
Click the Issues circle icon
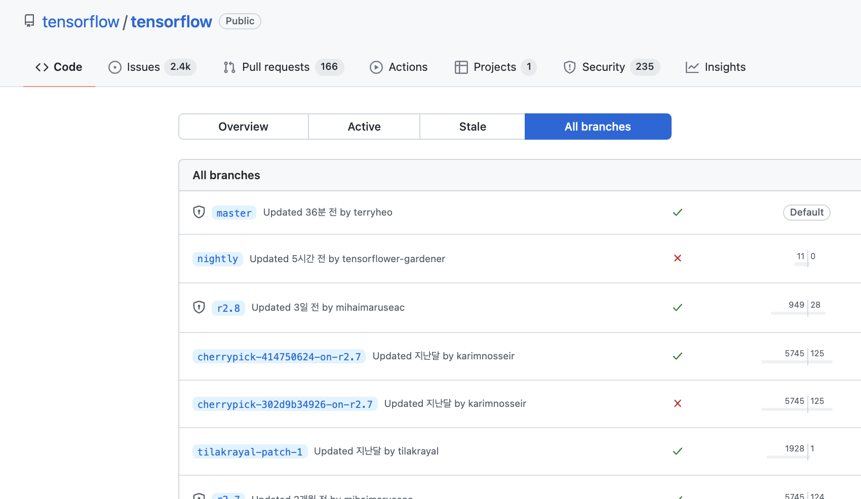pyautogui.click(x=115, y=67)
